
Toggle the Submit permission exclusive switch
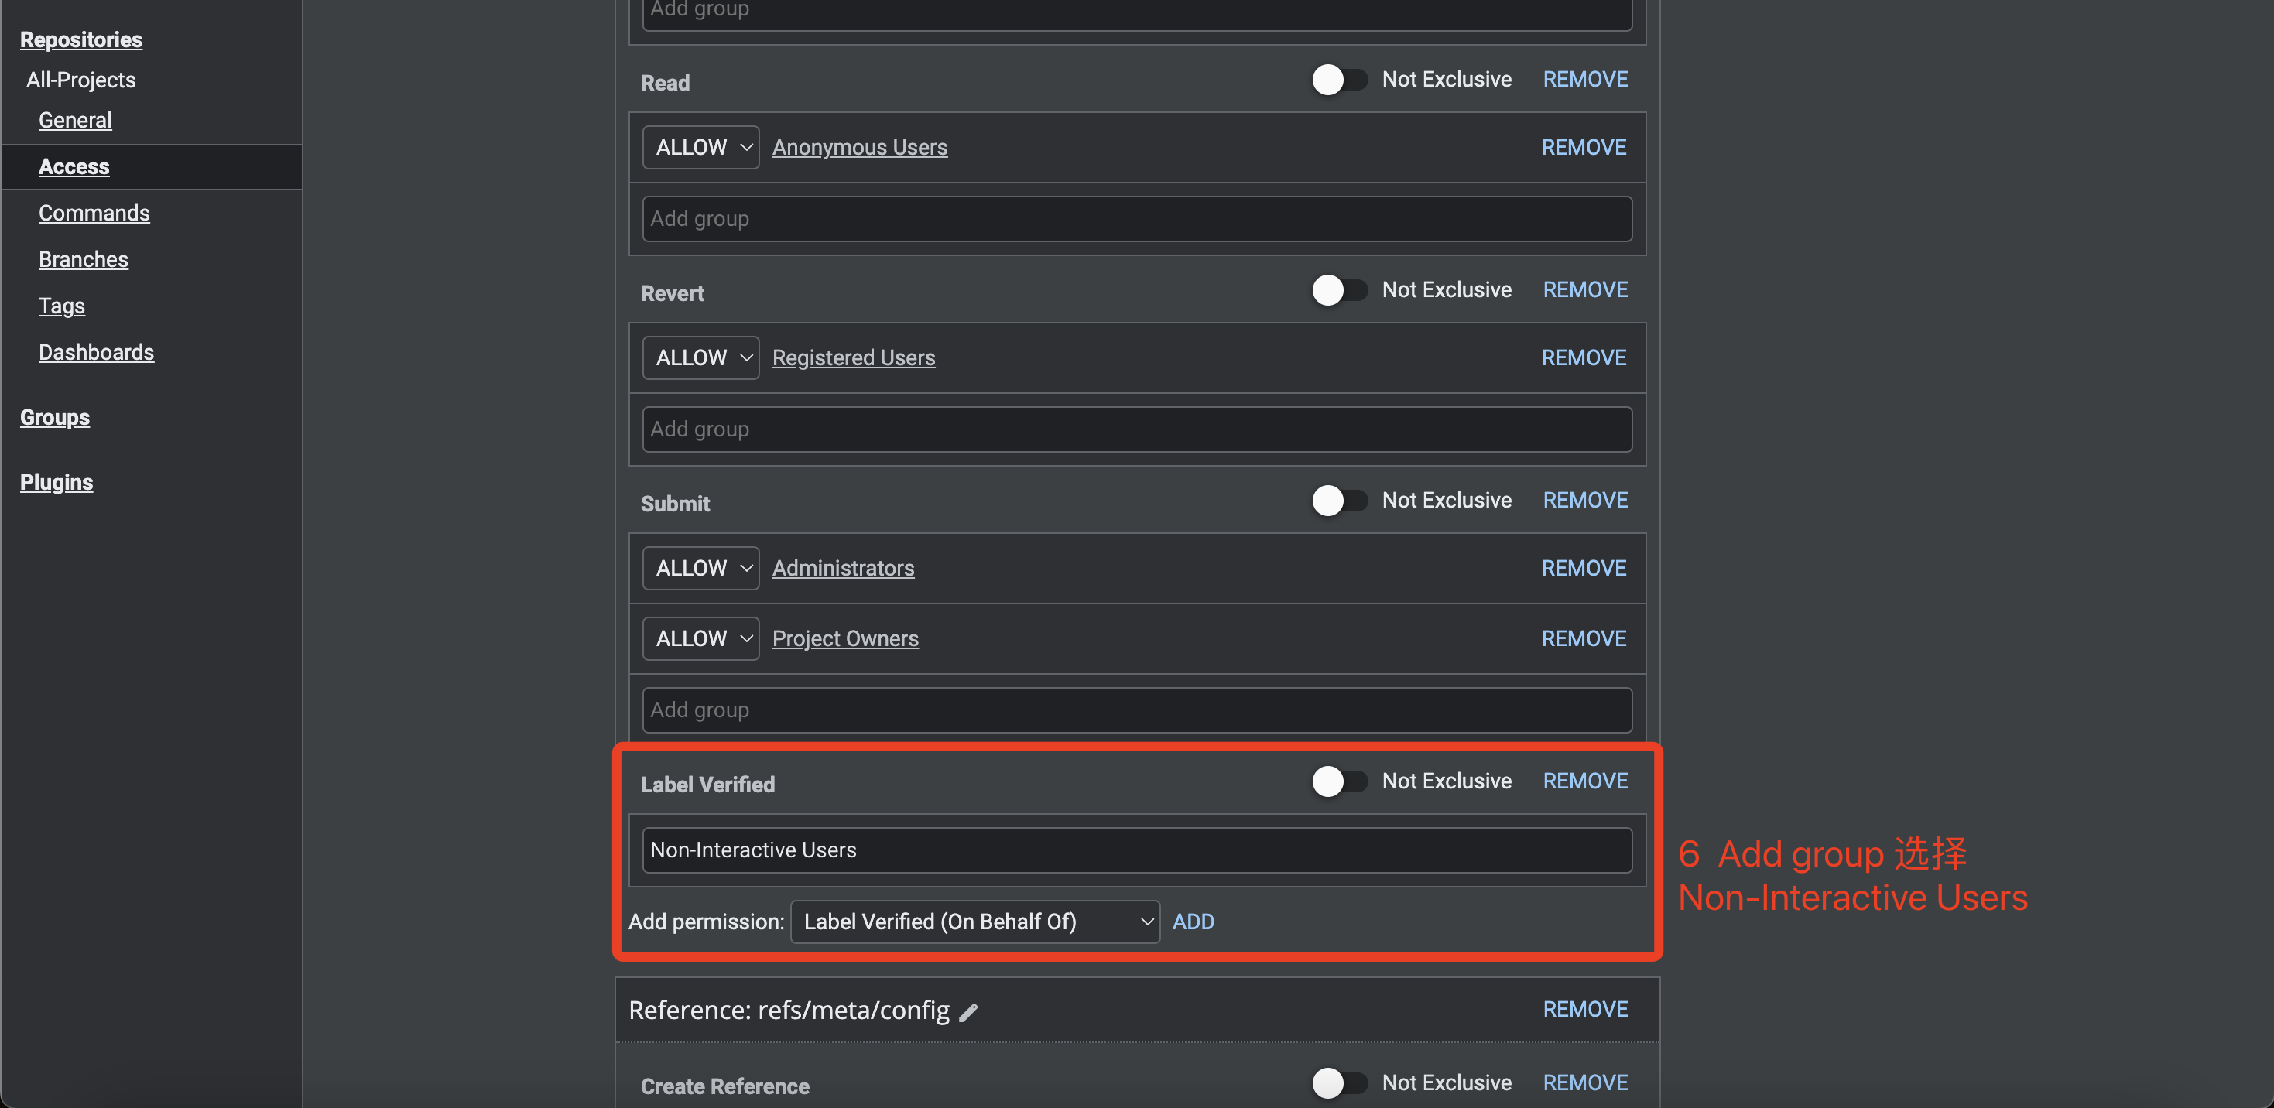click(x=1338, y=500)
